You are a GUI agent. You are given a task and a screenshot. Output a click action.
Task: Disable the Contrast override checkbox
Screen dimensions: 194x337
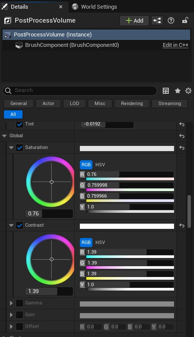tap(20, 225)
